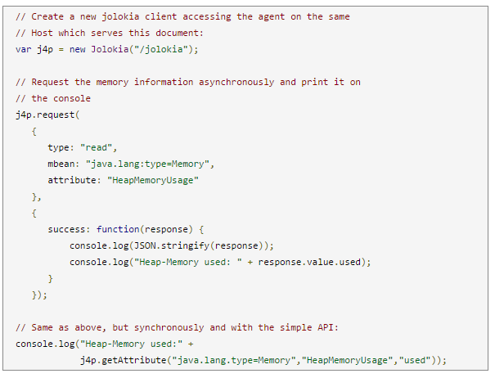Click the closing "});" of the request call
The width and height of the screenshot is (495, 378).
(x=39, y=295)
